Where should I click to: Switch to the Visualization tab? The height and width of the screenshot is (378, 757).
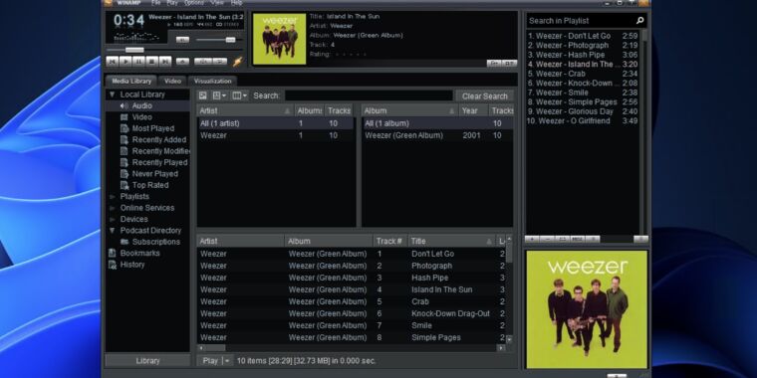coord(213,81)
